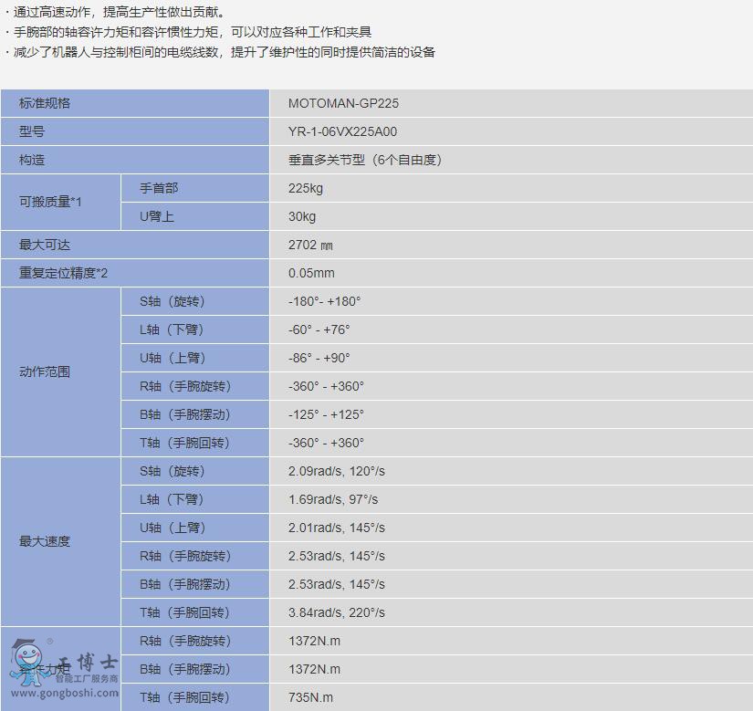
Task: Select the 可搬质量*1 row label
Action: click(x=50, y=202)
